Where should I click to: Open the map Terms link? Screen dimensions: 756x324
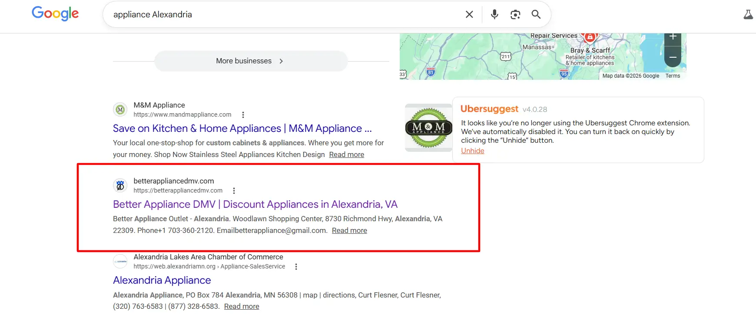click(673, 76)
